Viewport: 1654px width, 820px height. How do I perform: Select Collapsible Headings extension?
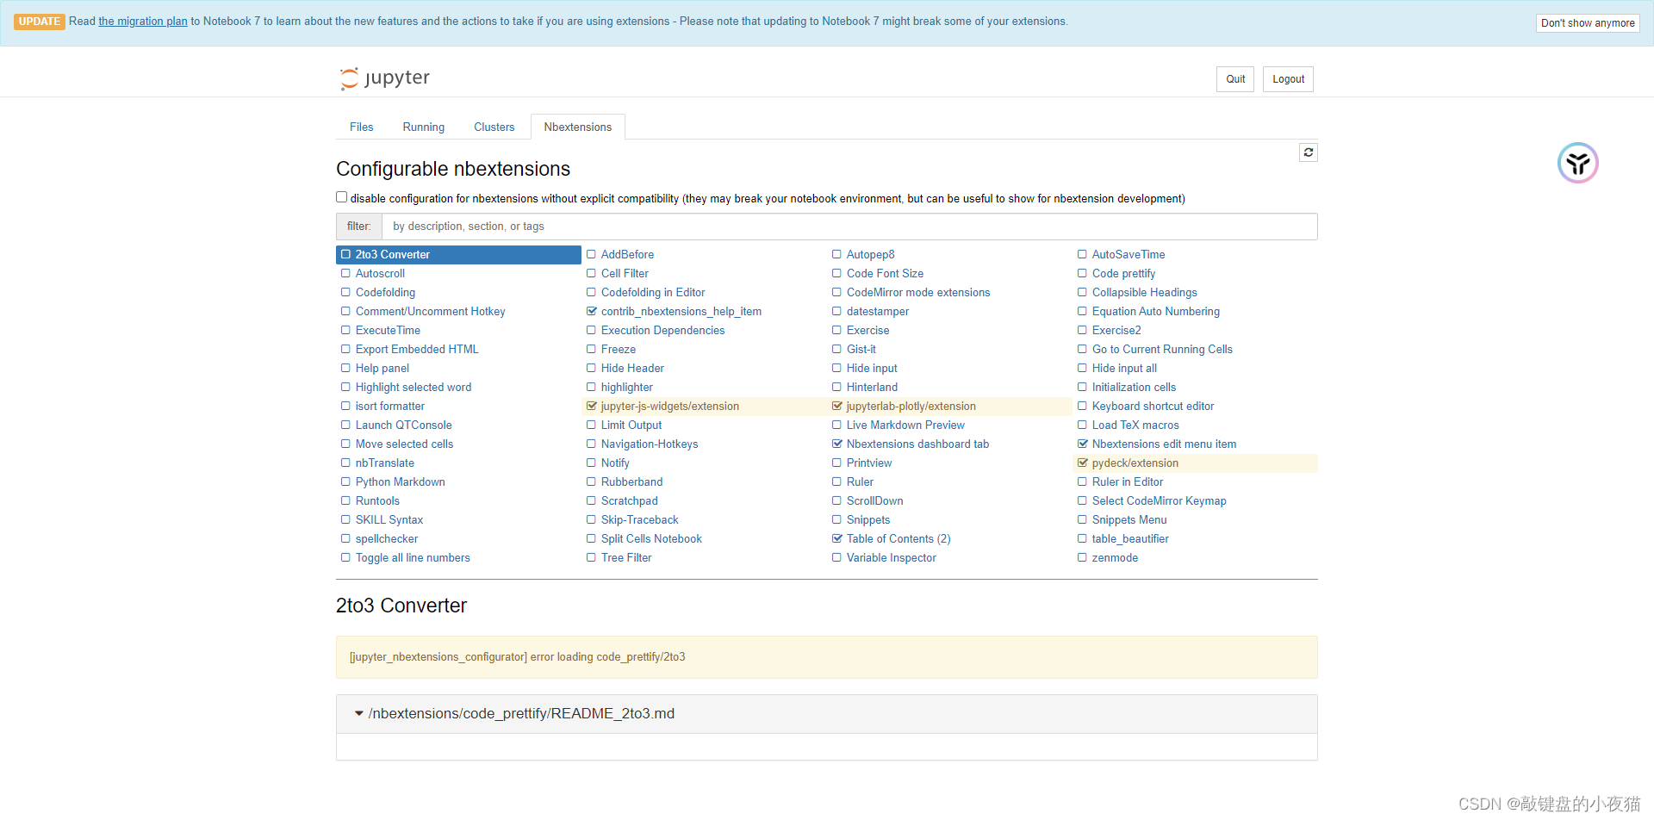pyautogui.click(x=1145, y=292)
